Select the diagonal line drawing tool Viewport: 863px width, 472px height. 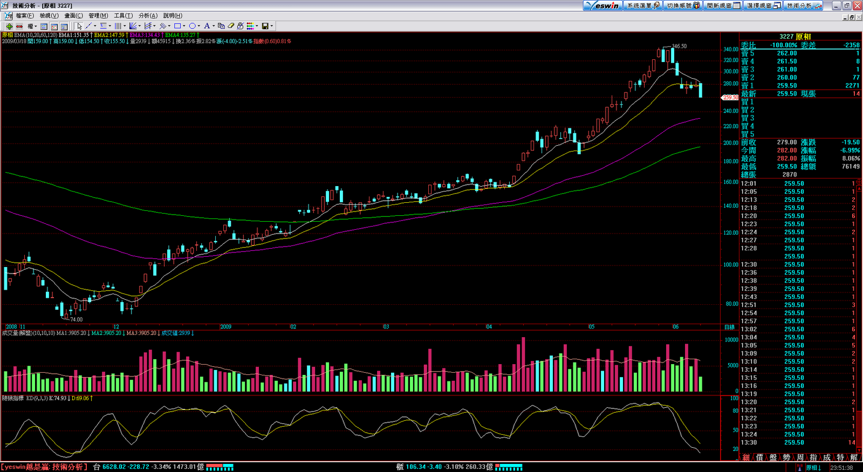coord(88,26)
